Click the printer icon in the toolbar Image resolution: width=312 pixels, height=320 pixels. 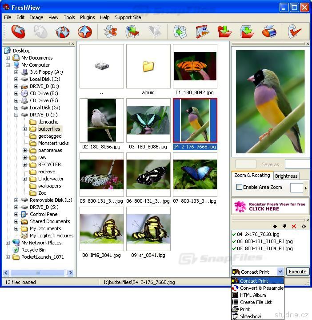pyautogui.click(x=269, y=32)
